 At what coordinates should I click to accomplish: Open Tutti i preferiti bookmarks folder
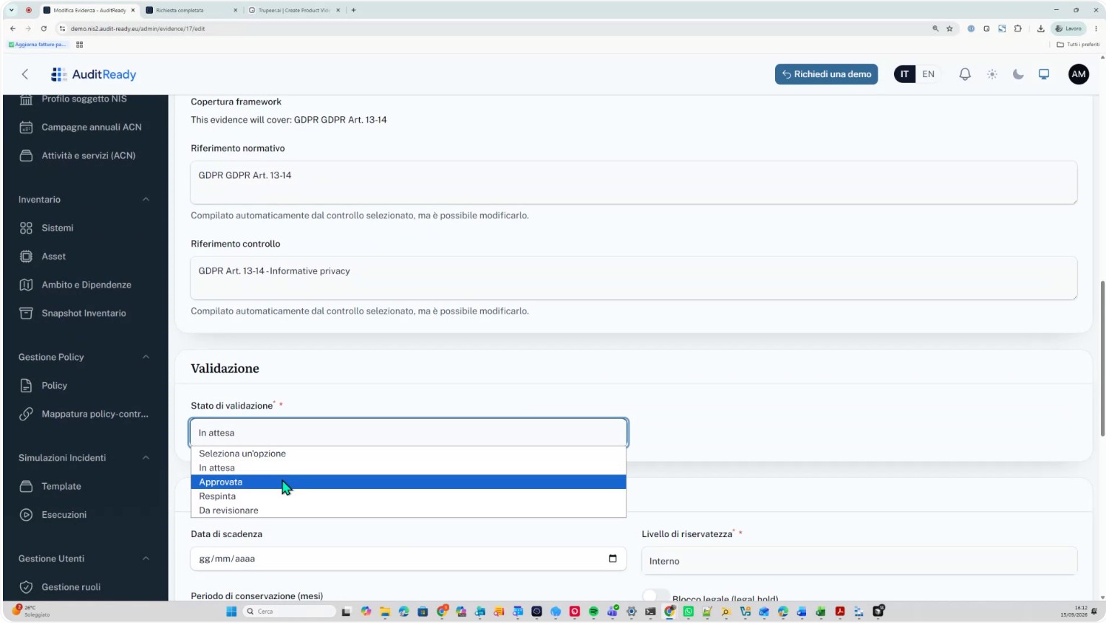coord(1079,45)
